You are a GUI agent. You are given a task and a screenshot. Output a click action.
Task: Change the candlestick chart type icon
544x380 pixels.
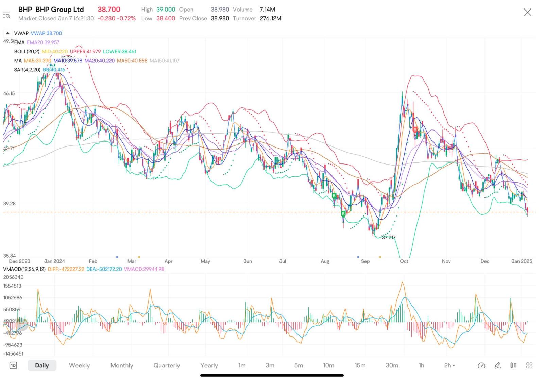coord(513,365)
